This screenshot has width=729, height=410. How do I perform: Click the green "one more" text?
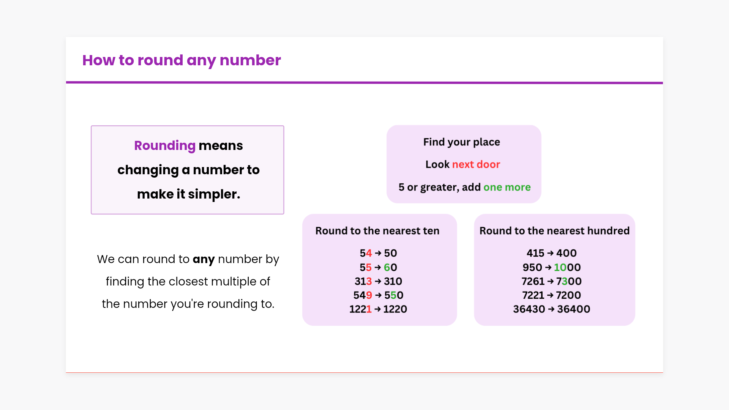(x=507, y=187)
